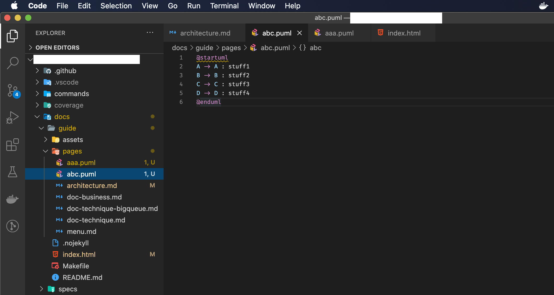
Task: Expand the OPEN EDITORS section
Action: click(x=57, y=48)
